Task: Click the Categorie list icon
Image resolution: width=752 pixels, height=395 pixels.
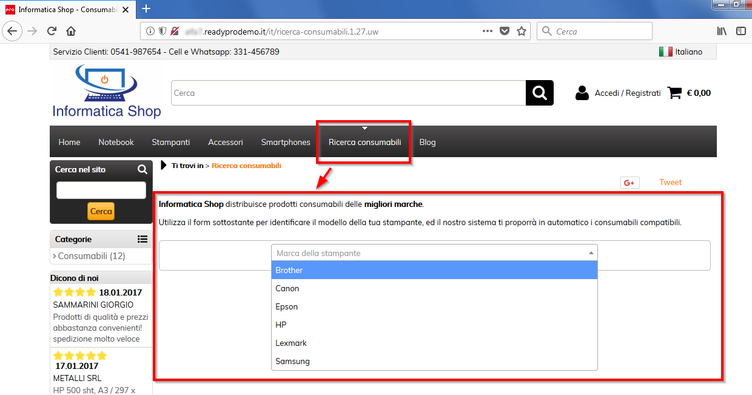Action: coord(143,239)
